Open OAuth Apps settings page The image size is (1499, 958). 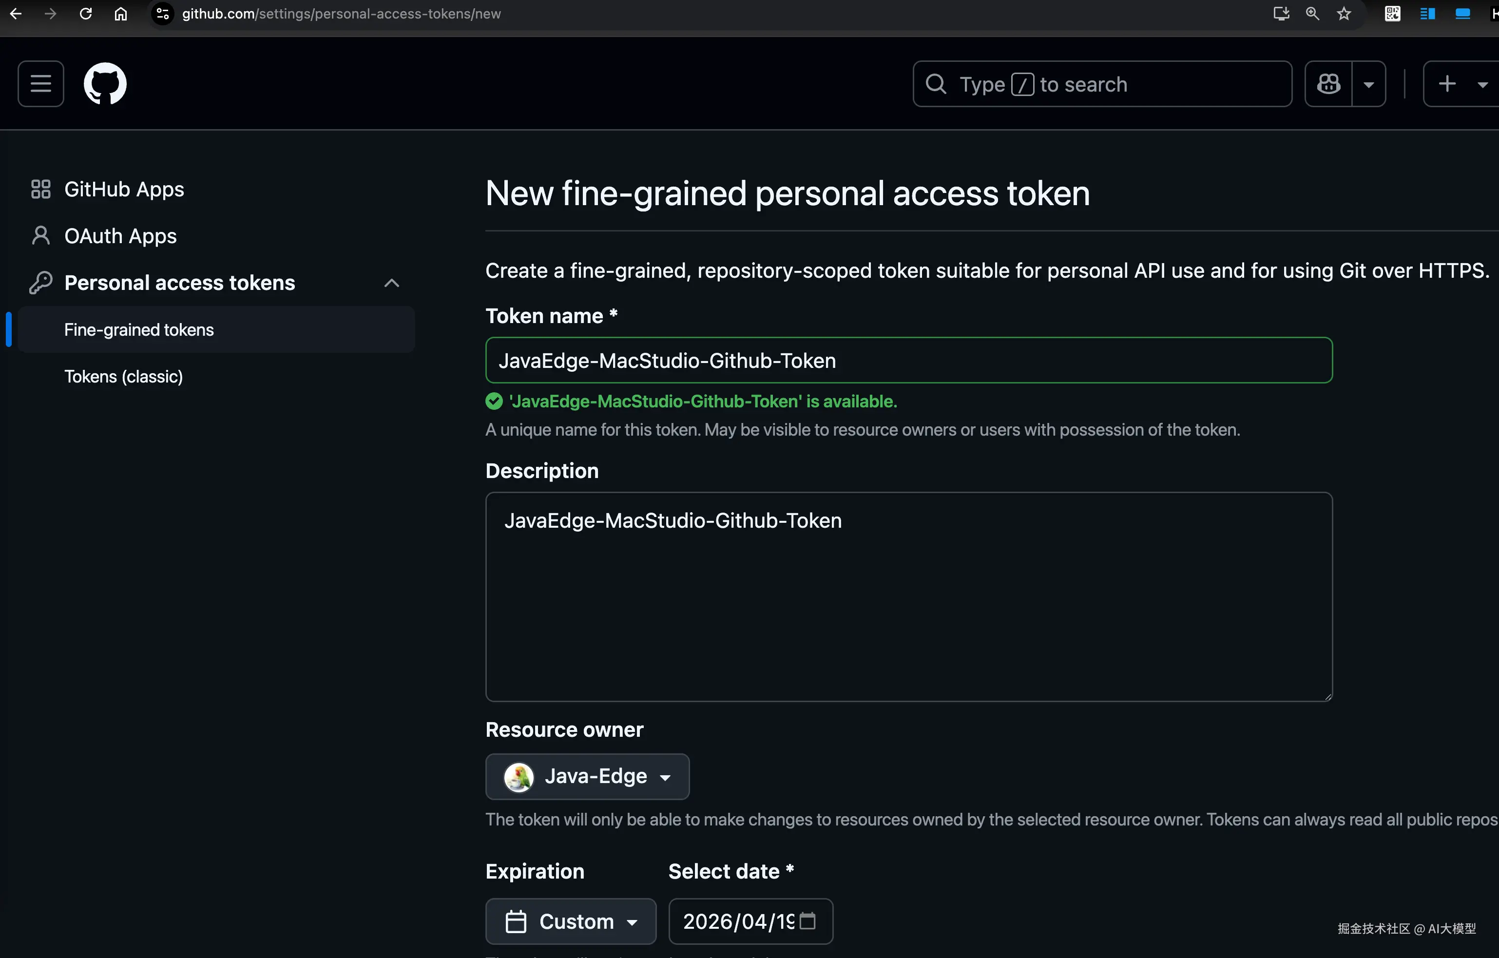tap(120, 236)
